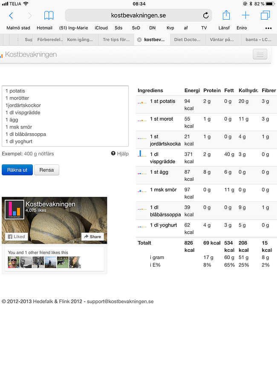Switch to the Diet Doctor tab

pos(188,40)
